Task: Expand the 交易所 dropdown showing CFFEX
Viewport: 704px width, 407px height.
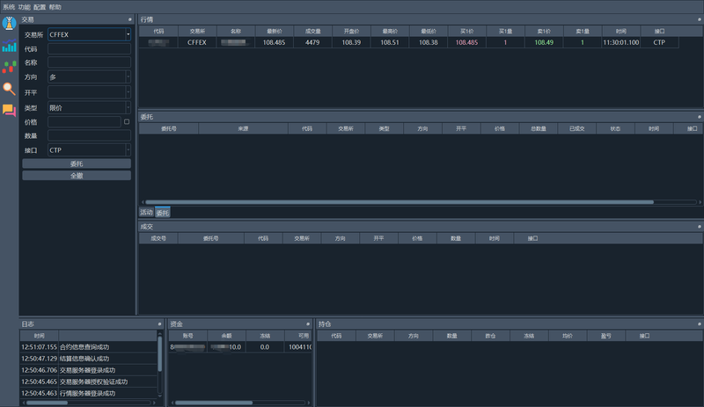Action: [x=90, y=34]
